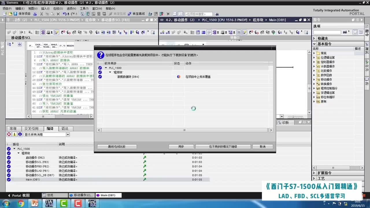Screen dimensions: 370x208
Task: Click the New project icon
Action: 5,14
